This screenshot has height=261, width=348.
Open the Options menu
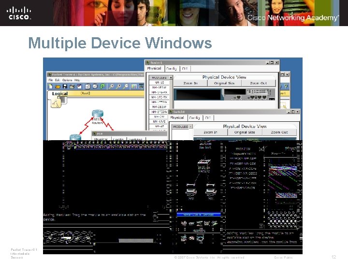click(67, 80)
